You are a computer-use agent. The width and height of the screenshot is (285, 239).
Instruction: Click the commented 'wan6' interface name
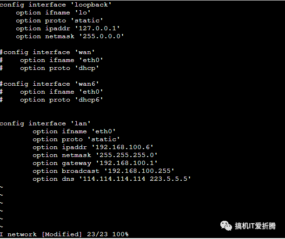tap(86, 84)
